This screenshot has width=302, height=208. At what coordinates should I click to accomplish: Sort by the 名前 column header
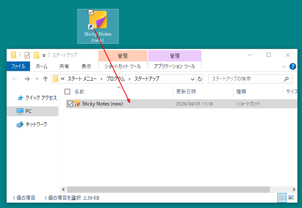coord(79,92)
